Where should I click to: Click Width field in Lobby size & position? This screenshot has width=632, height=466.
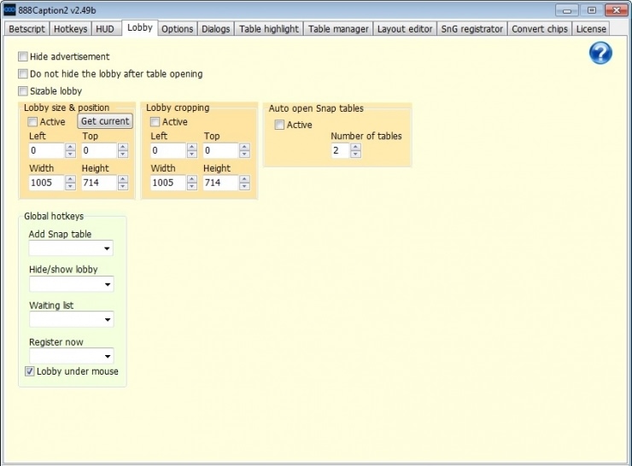[47, 183]
